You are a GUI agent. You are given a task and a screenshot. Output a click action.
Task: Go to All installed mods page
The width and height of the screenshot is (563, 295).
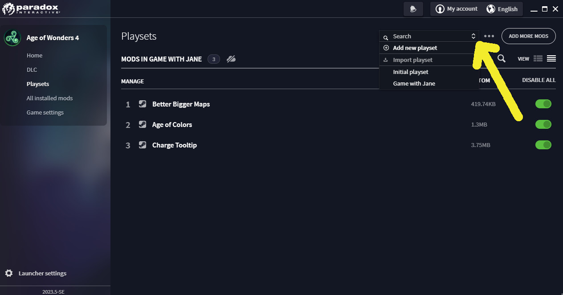point(49,98)
